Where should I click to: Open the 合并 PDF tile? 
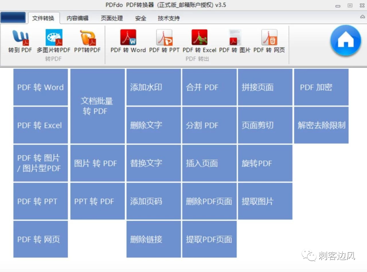point(209,87)
